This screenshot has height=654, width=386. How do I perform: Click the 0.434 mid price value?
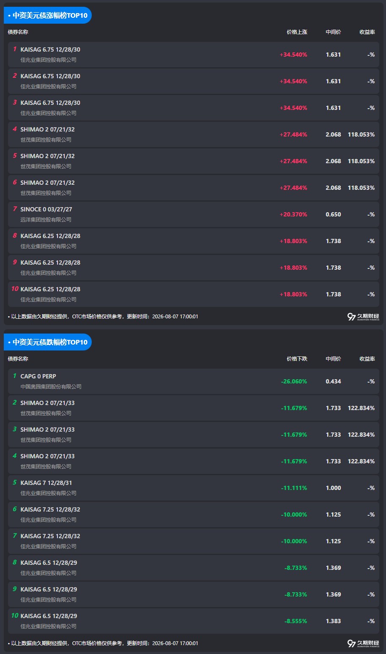pyautogui.click(x=333, y=381)
